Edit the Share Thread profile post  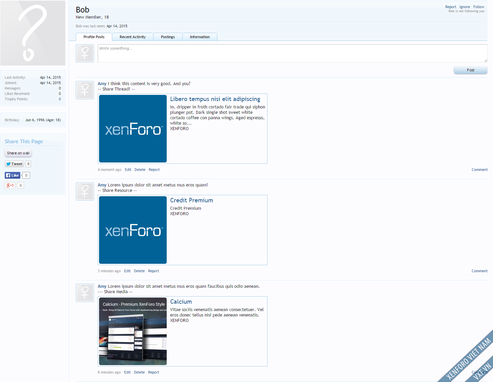coord(128,170)
